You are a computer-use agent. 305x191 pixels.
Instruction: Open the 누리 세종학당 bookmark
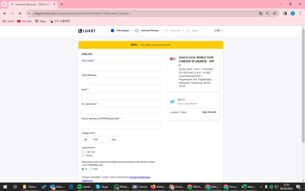pos(59,21)
